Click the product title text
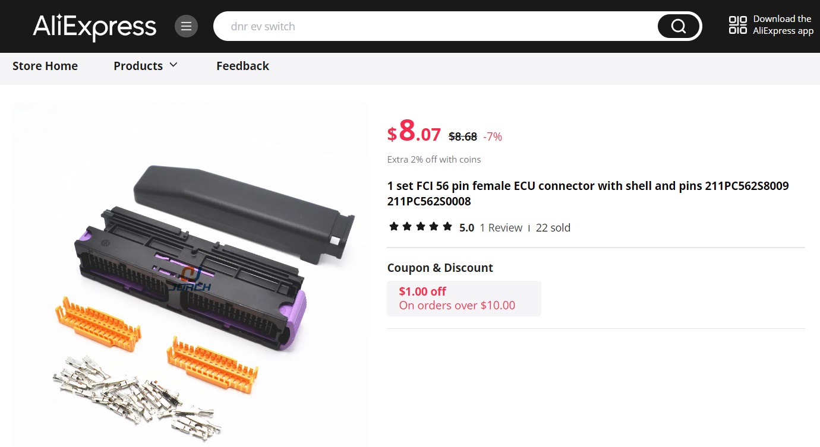 point(588,194)
